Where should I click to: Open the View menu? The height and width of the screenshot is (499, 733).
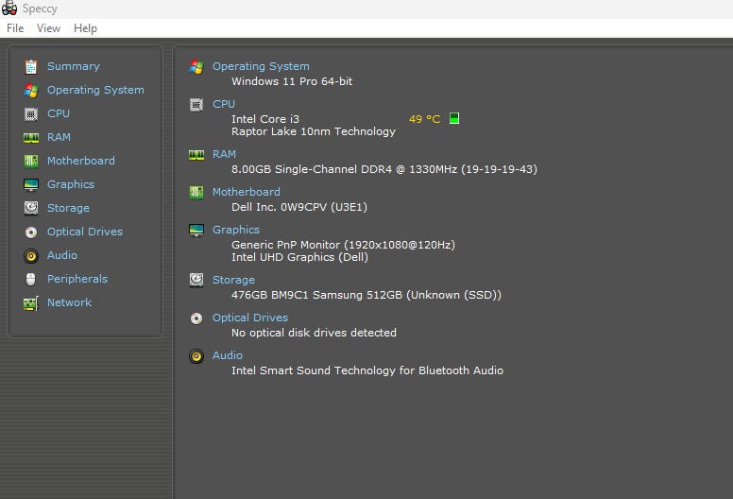coord(48,28)
